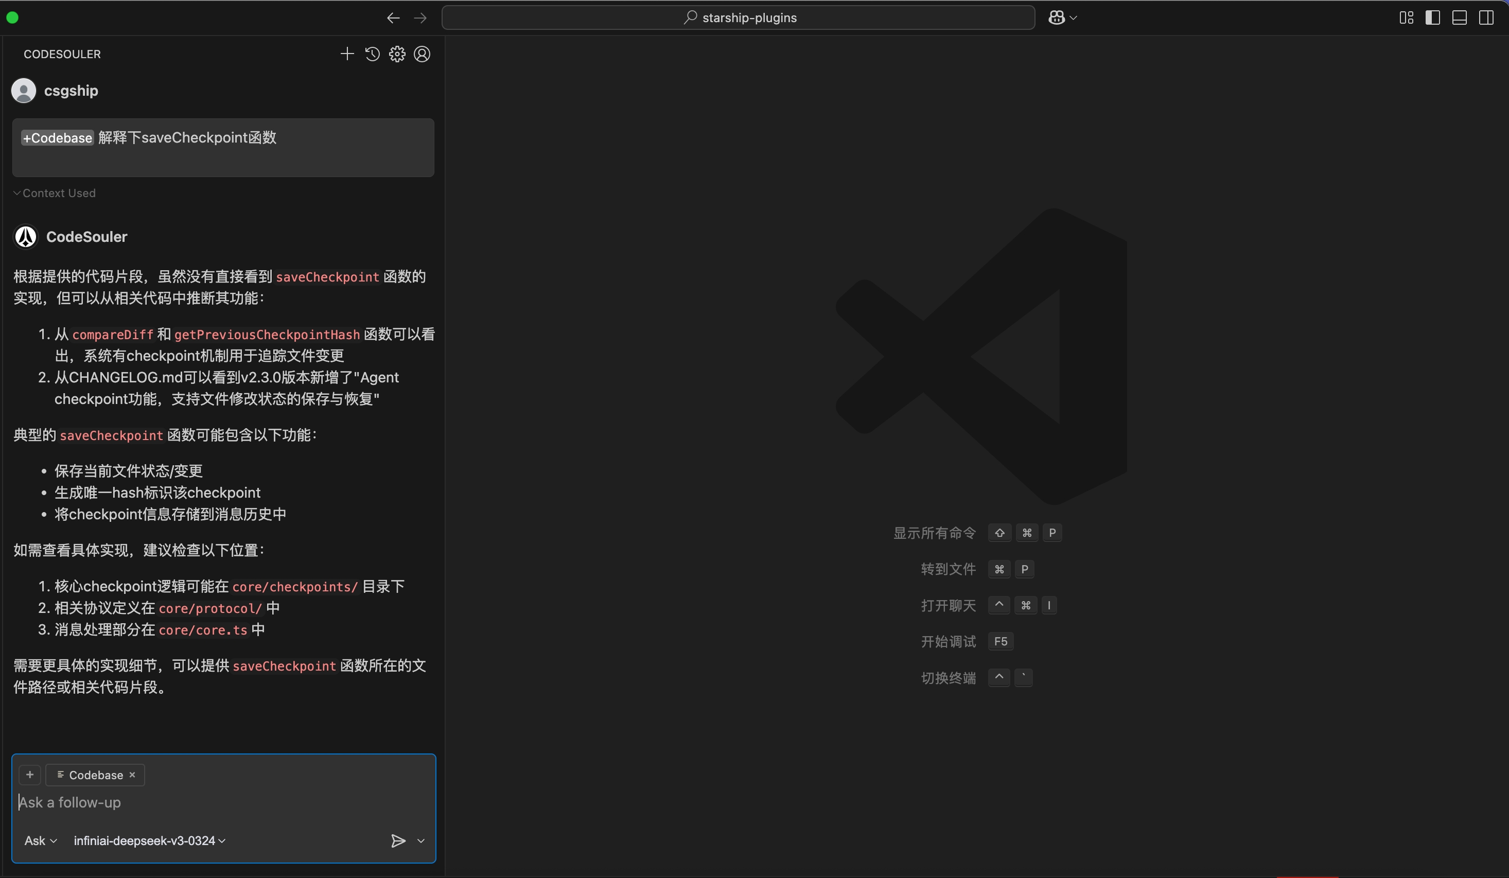This screenshot has height=878, width=1509.
Task: Click the Ask a follow-up input field
Action: (221, 802)
